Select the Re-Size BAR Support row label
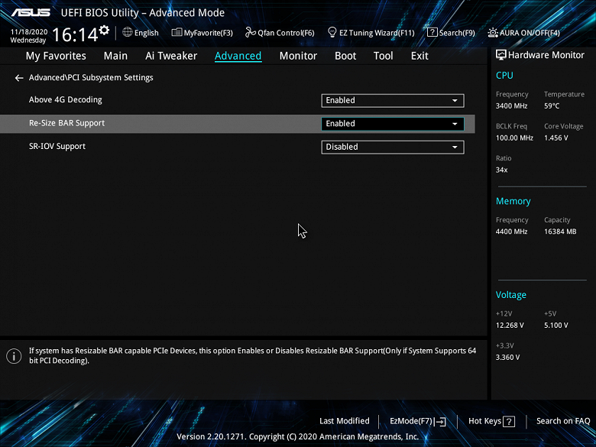 click(67, 123)
